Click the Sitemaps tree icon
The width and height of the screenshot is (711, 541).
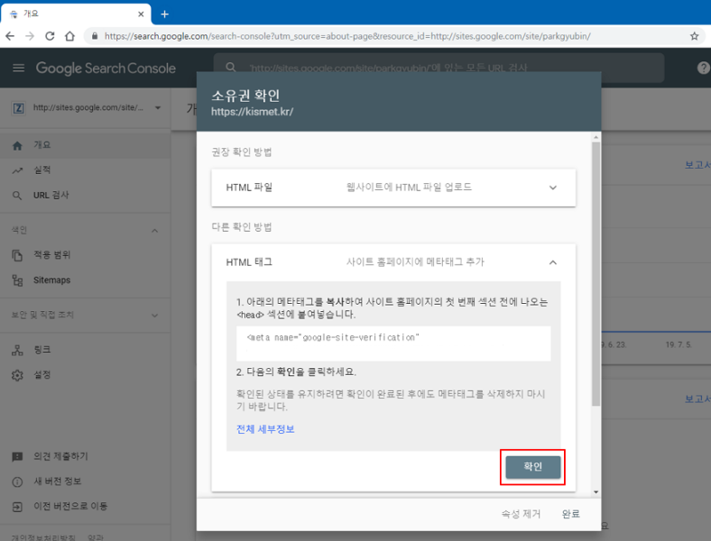click(17, 280)
